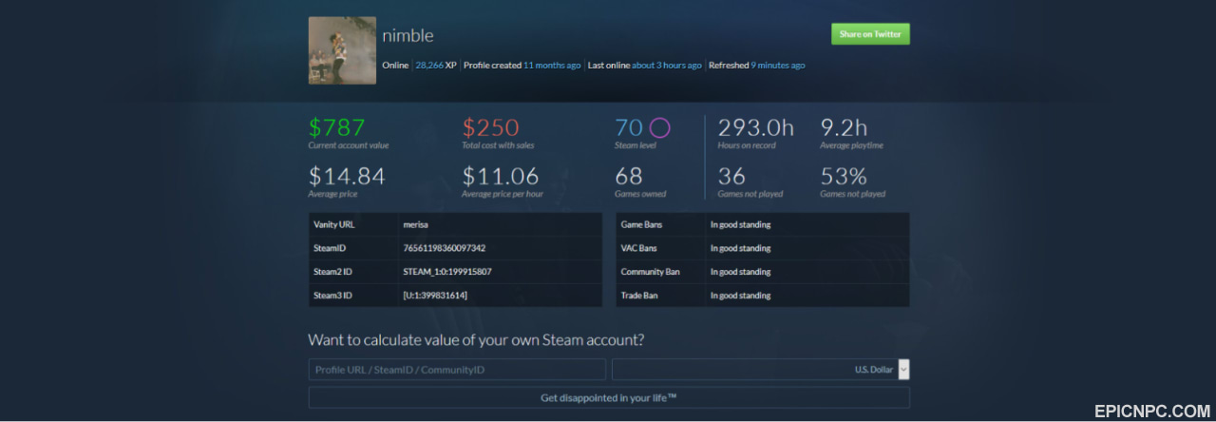Select the profile name 'nimble'
The image size is (1216, 422).
(408, 36)
